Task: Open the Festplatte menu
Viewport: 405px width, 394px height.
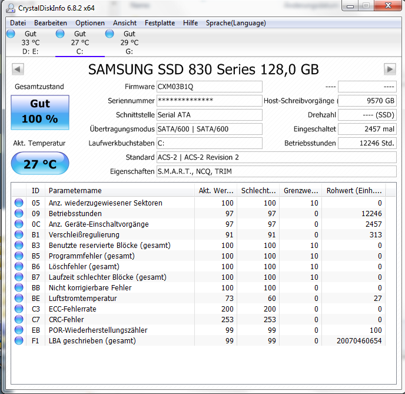Action: 160,23
